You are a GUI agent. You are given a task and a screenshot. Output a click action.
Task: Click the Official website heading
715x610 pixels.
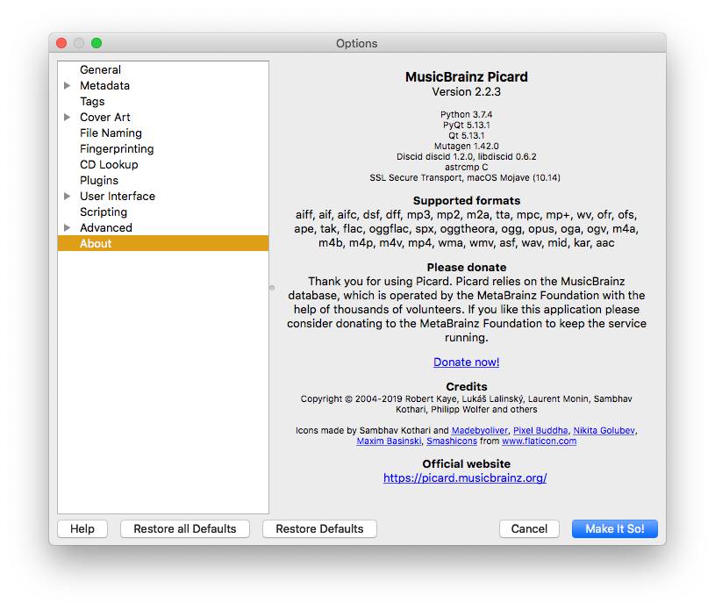point(466,464)
